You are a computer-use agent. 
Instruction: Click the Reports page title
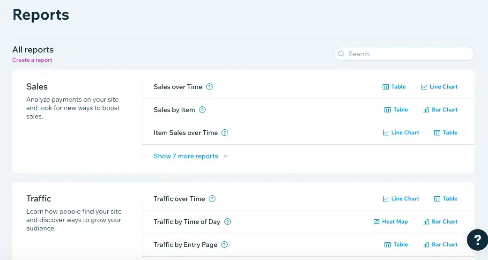click(x=41, y=15)
